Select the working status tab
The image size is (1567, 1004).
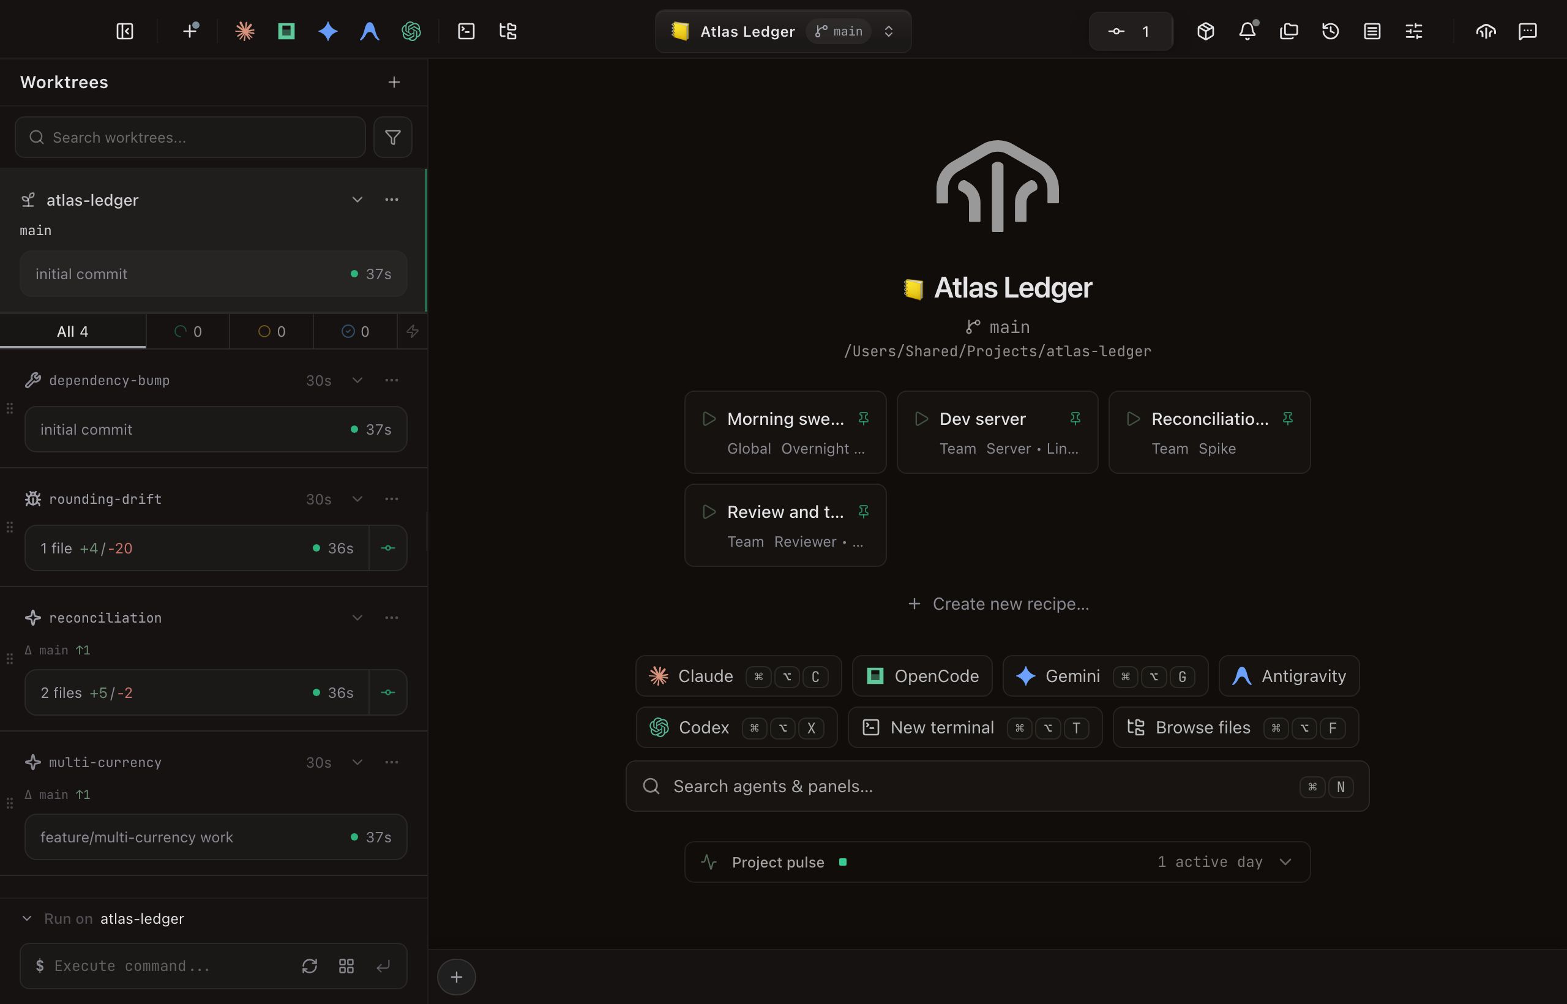point(188,331)
